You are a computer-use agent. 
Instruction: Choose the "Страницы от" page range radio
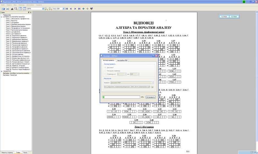(x=105, y=74)
